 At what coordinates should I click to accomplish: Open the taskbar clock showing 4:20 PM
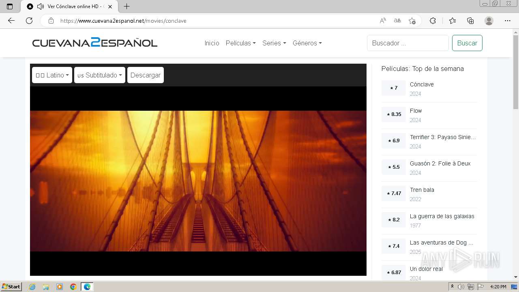[x=498, y=287]
